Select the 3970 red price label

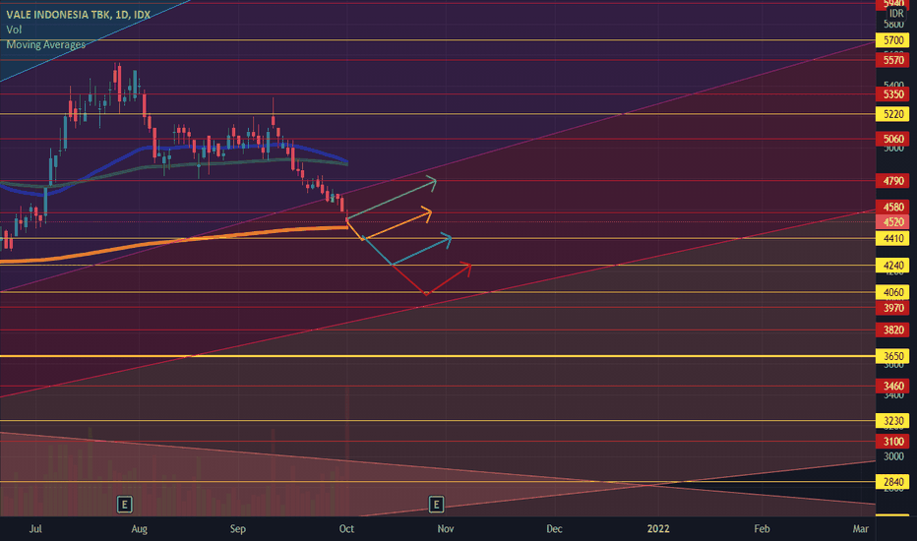point(892,308)
